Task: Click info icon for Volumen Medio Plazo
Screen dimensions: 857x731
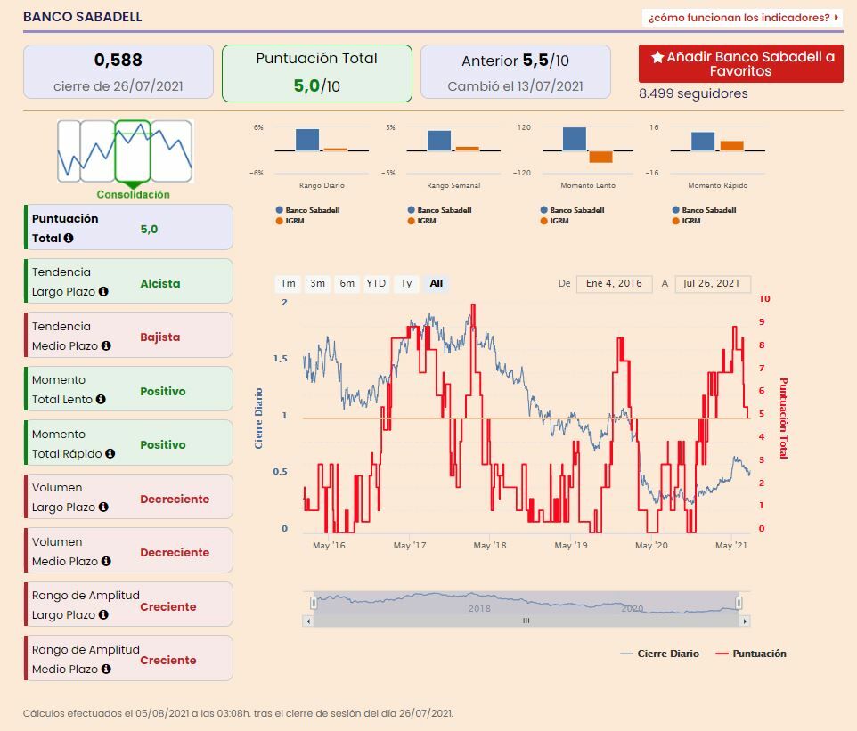Action: (x=106, y=561)
